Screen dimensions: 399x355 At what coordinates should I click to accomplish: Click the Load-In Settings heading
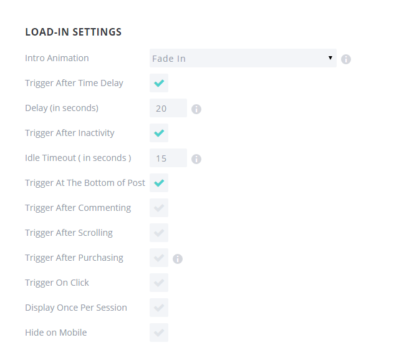click(x=74, y=32)
